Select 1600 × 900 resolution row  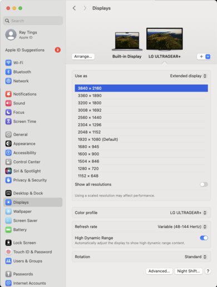pos(141,154)
